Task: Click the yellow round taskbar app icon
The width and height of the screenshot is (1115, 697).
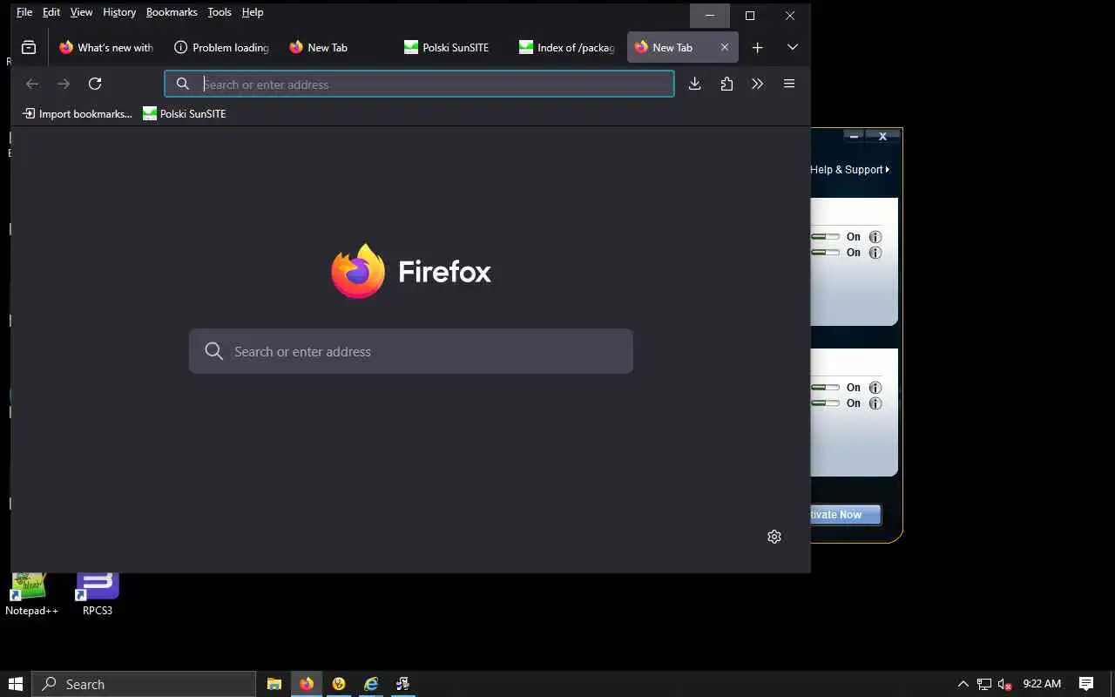Action: (339, 684)
